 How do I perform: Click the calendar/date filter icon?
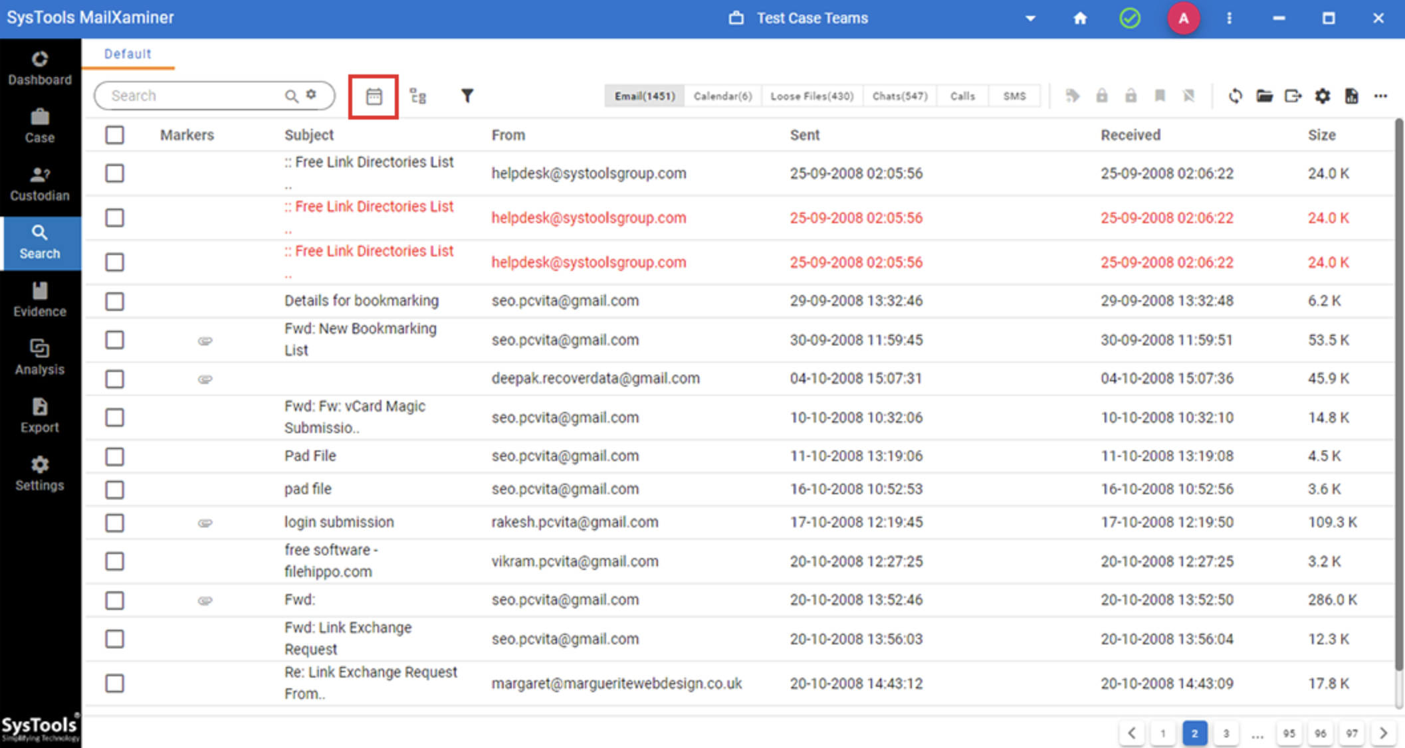(x=373, y=96)
